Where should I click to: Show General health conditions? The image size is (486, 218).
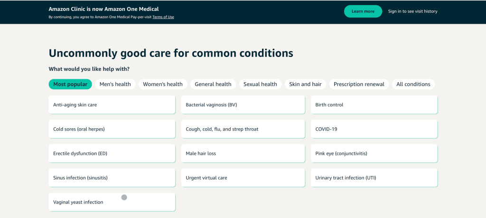point(213,84)
